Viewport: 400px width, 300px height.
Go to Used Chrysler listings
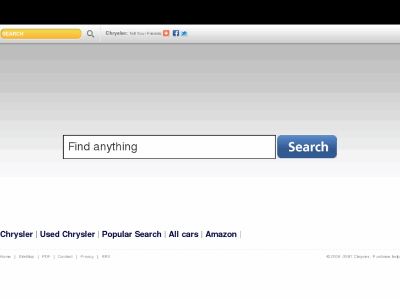pyautogui.click(x=67, y=234)
